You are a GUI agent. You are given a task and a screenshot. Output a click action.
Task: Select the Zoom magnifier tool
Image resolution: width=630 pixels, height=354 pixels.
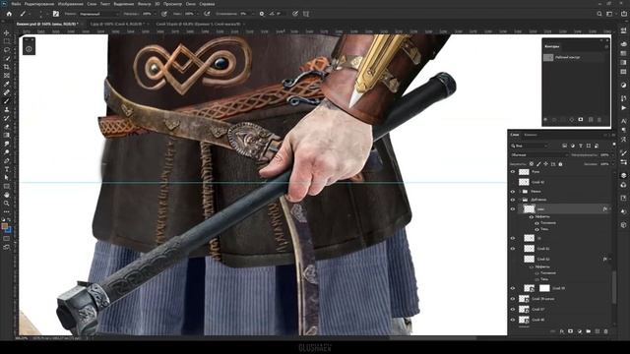click(x=7, y=204)
